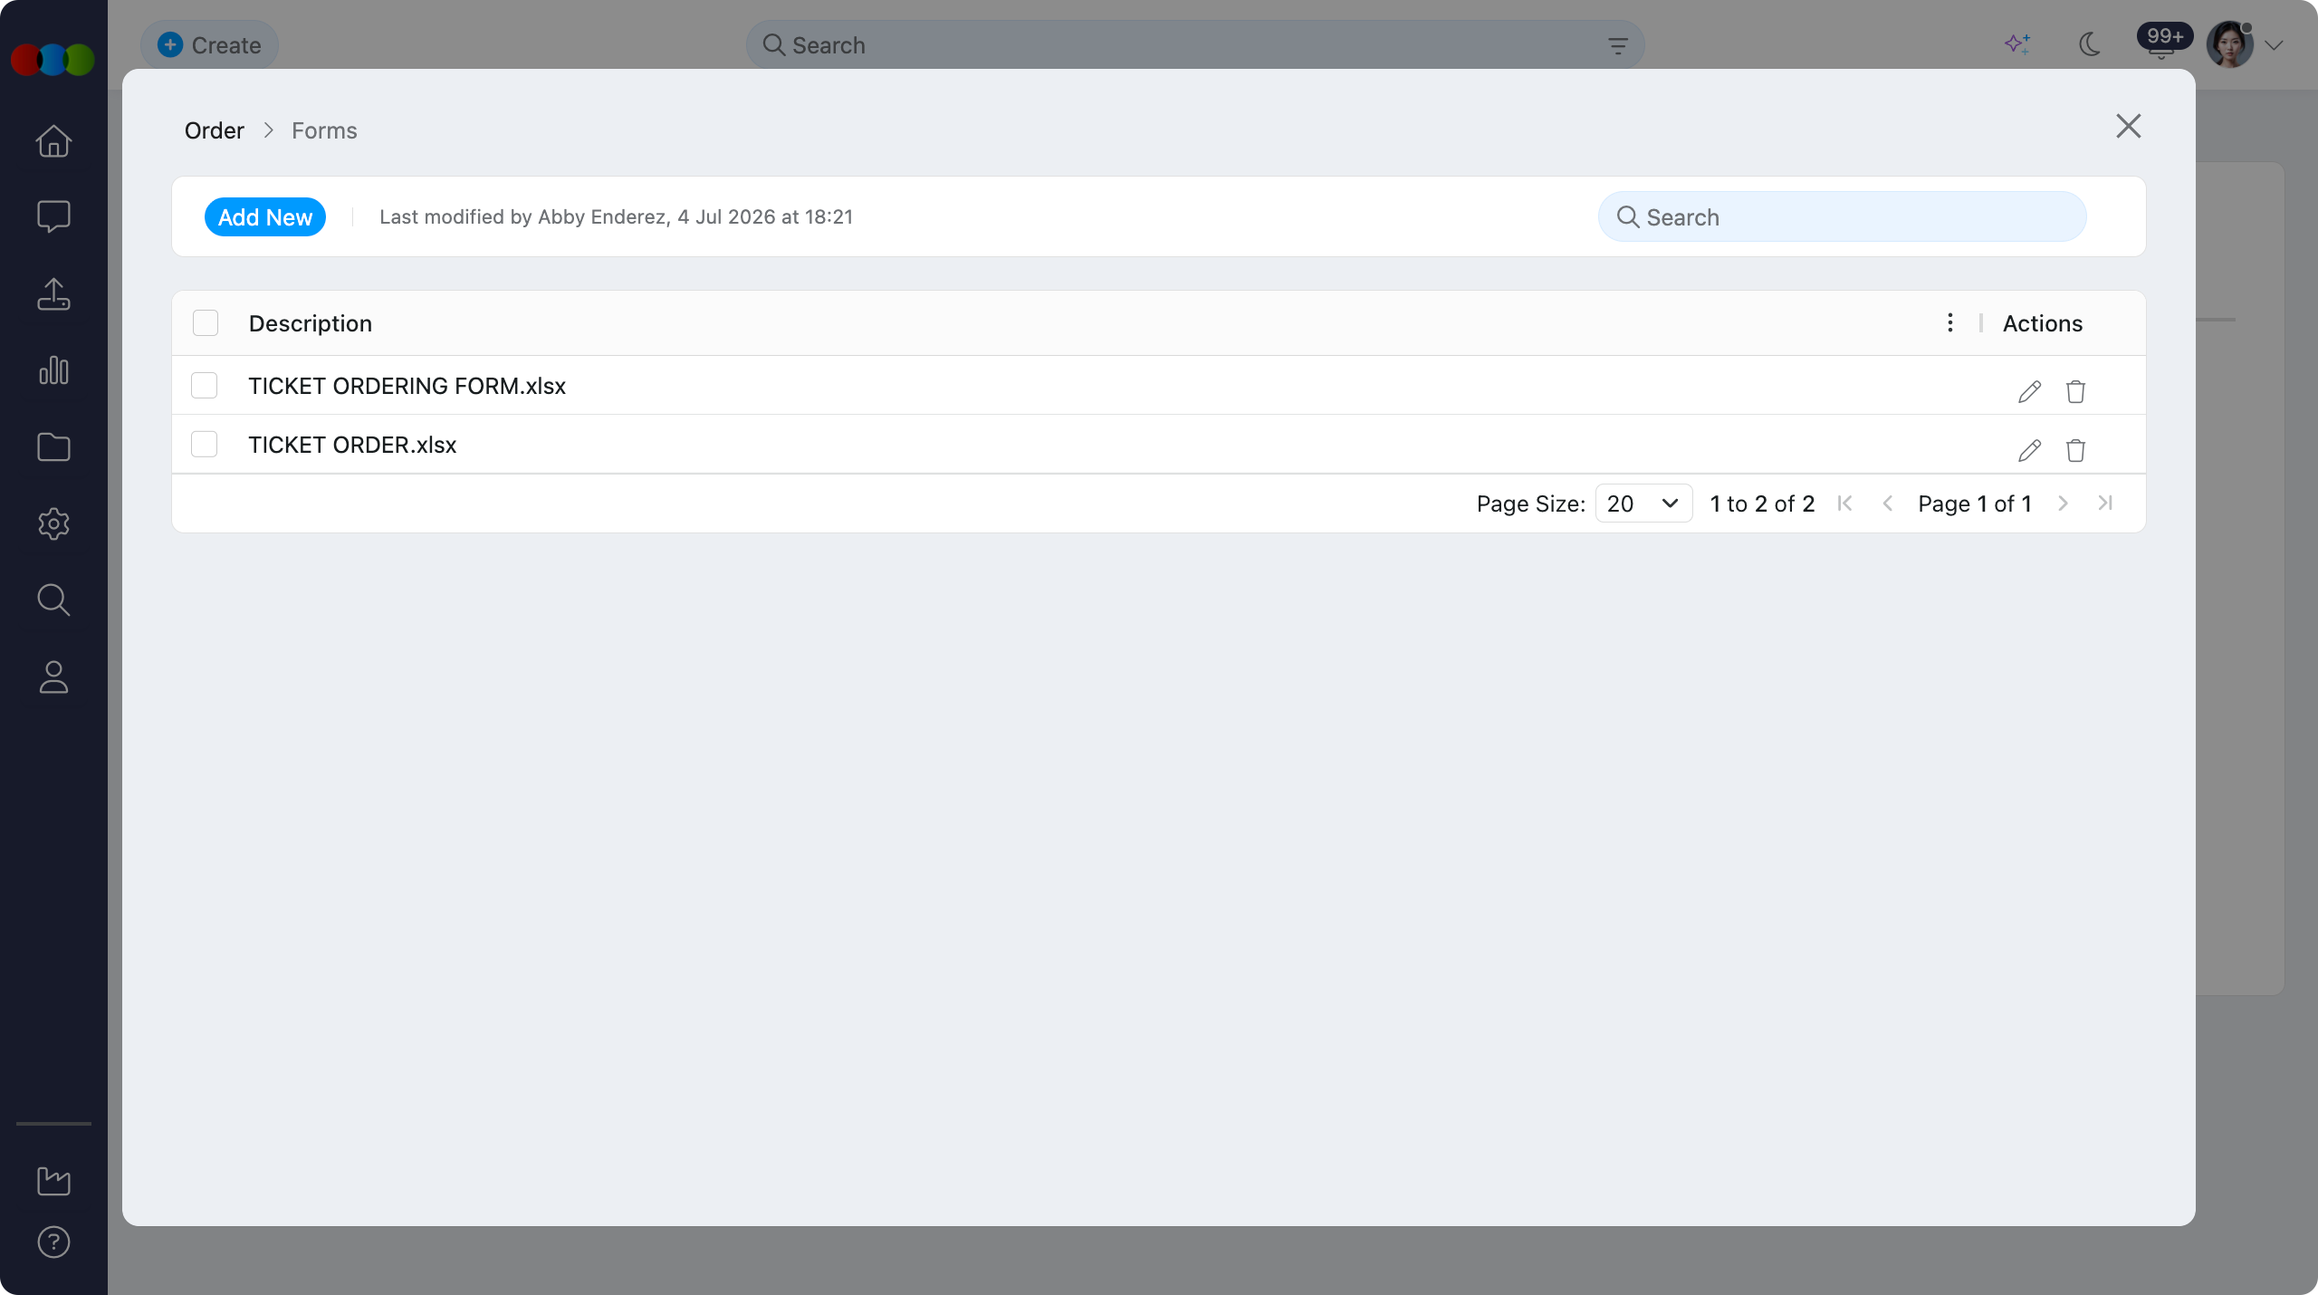Delete TICKET ORDERING FORM.xlsx with trash icon

[x=2075, y=391]
